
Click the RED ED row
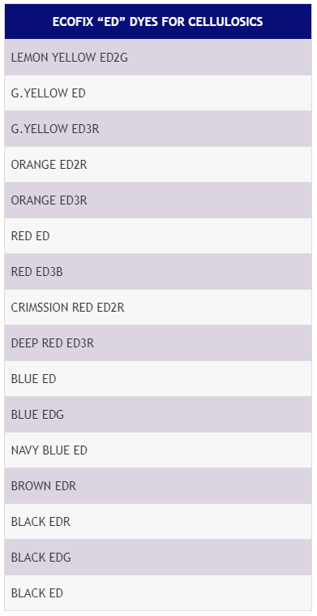[x=158, y=236]
